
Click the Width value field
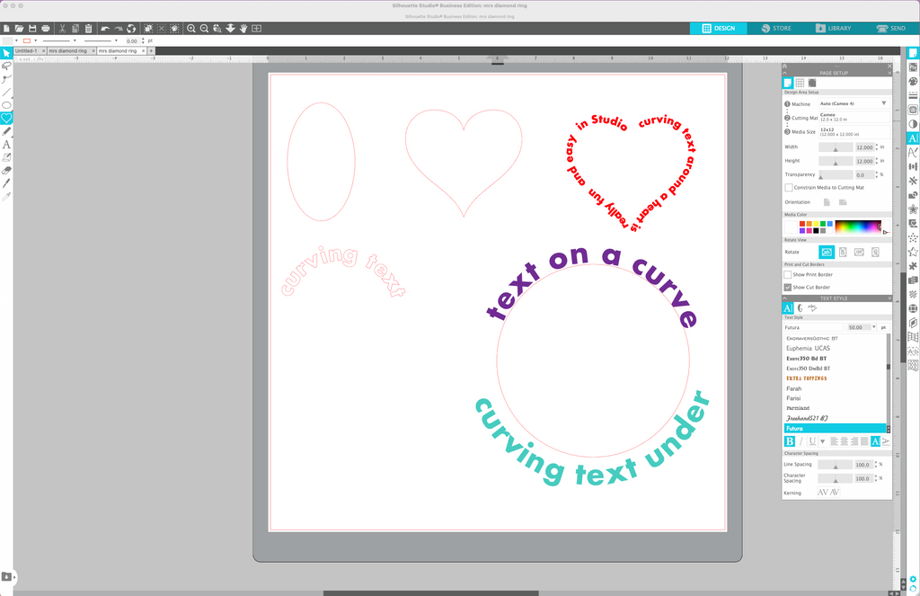pos(864,147)
